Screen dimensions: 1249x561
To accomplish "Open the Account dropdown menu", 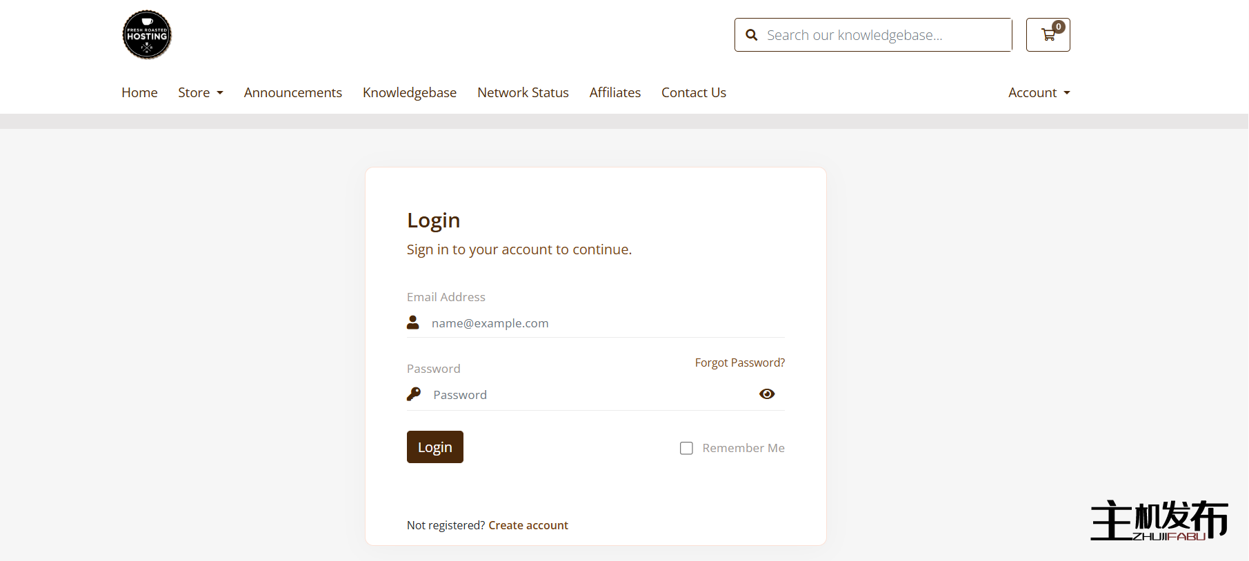I will (1039, 93).
